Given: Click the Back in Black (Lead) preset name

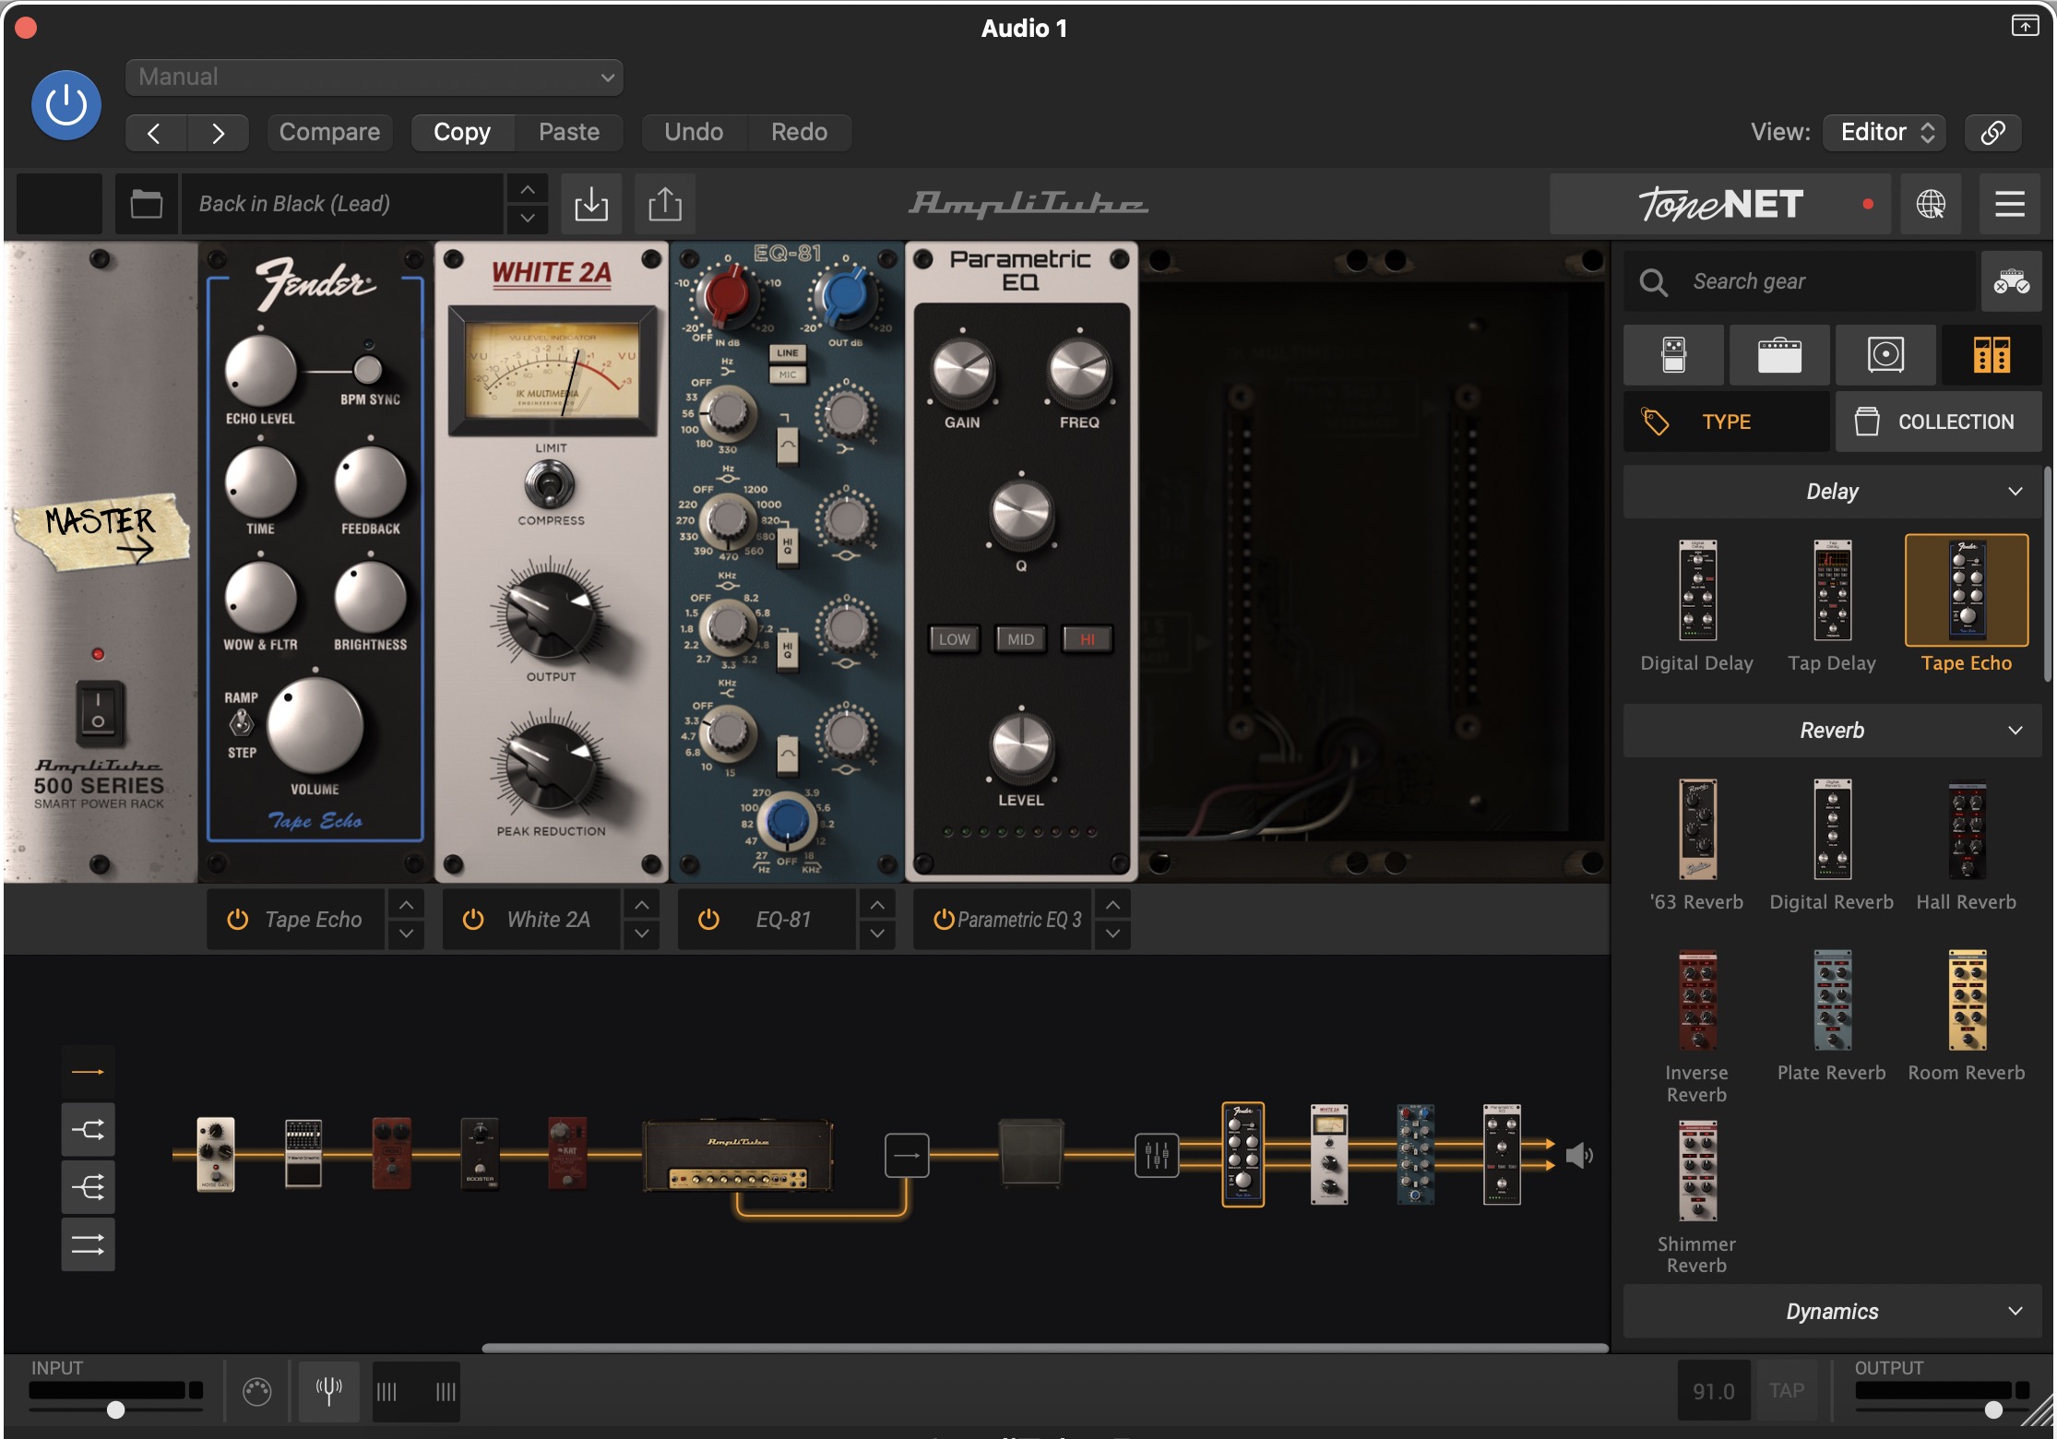Looking at the screenshot, I should pos(343,203).
